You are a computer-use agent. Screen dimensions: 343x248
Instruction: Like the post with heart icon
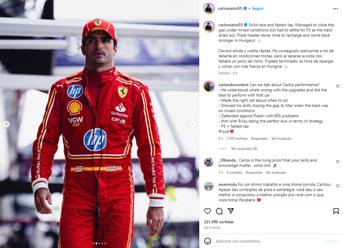207,211
